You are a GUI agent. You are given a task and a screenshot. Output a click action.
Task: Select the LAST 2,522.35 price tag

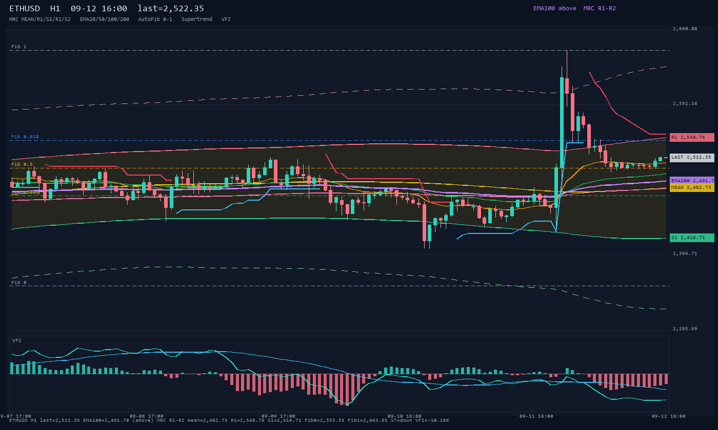point(692,158)
